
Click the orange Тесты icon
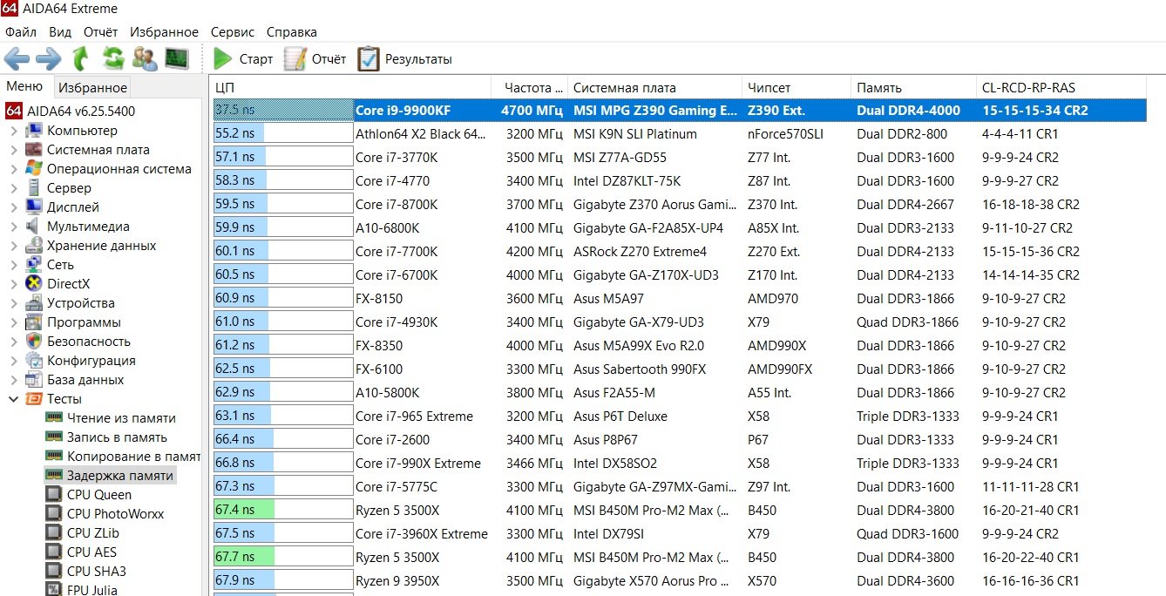pyautogui.click(x=34, y=399)
